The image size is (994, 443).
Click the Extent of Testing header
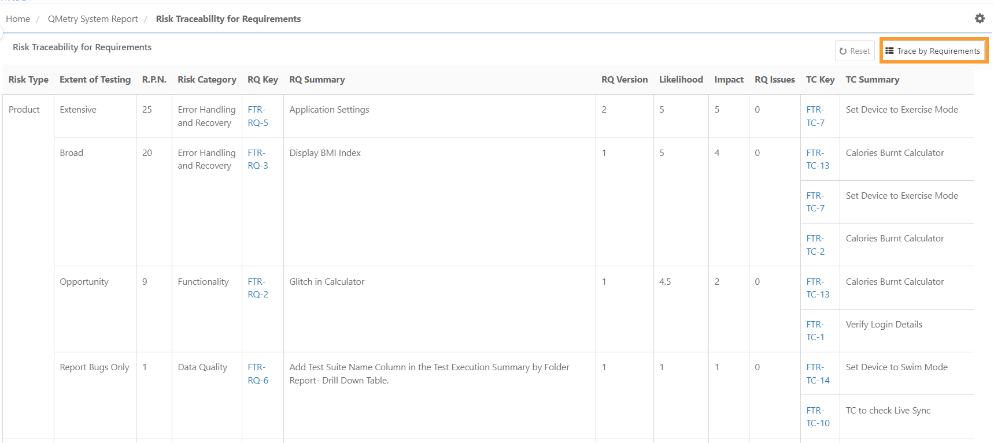(95, 80)
